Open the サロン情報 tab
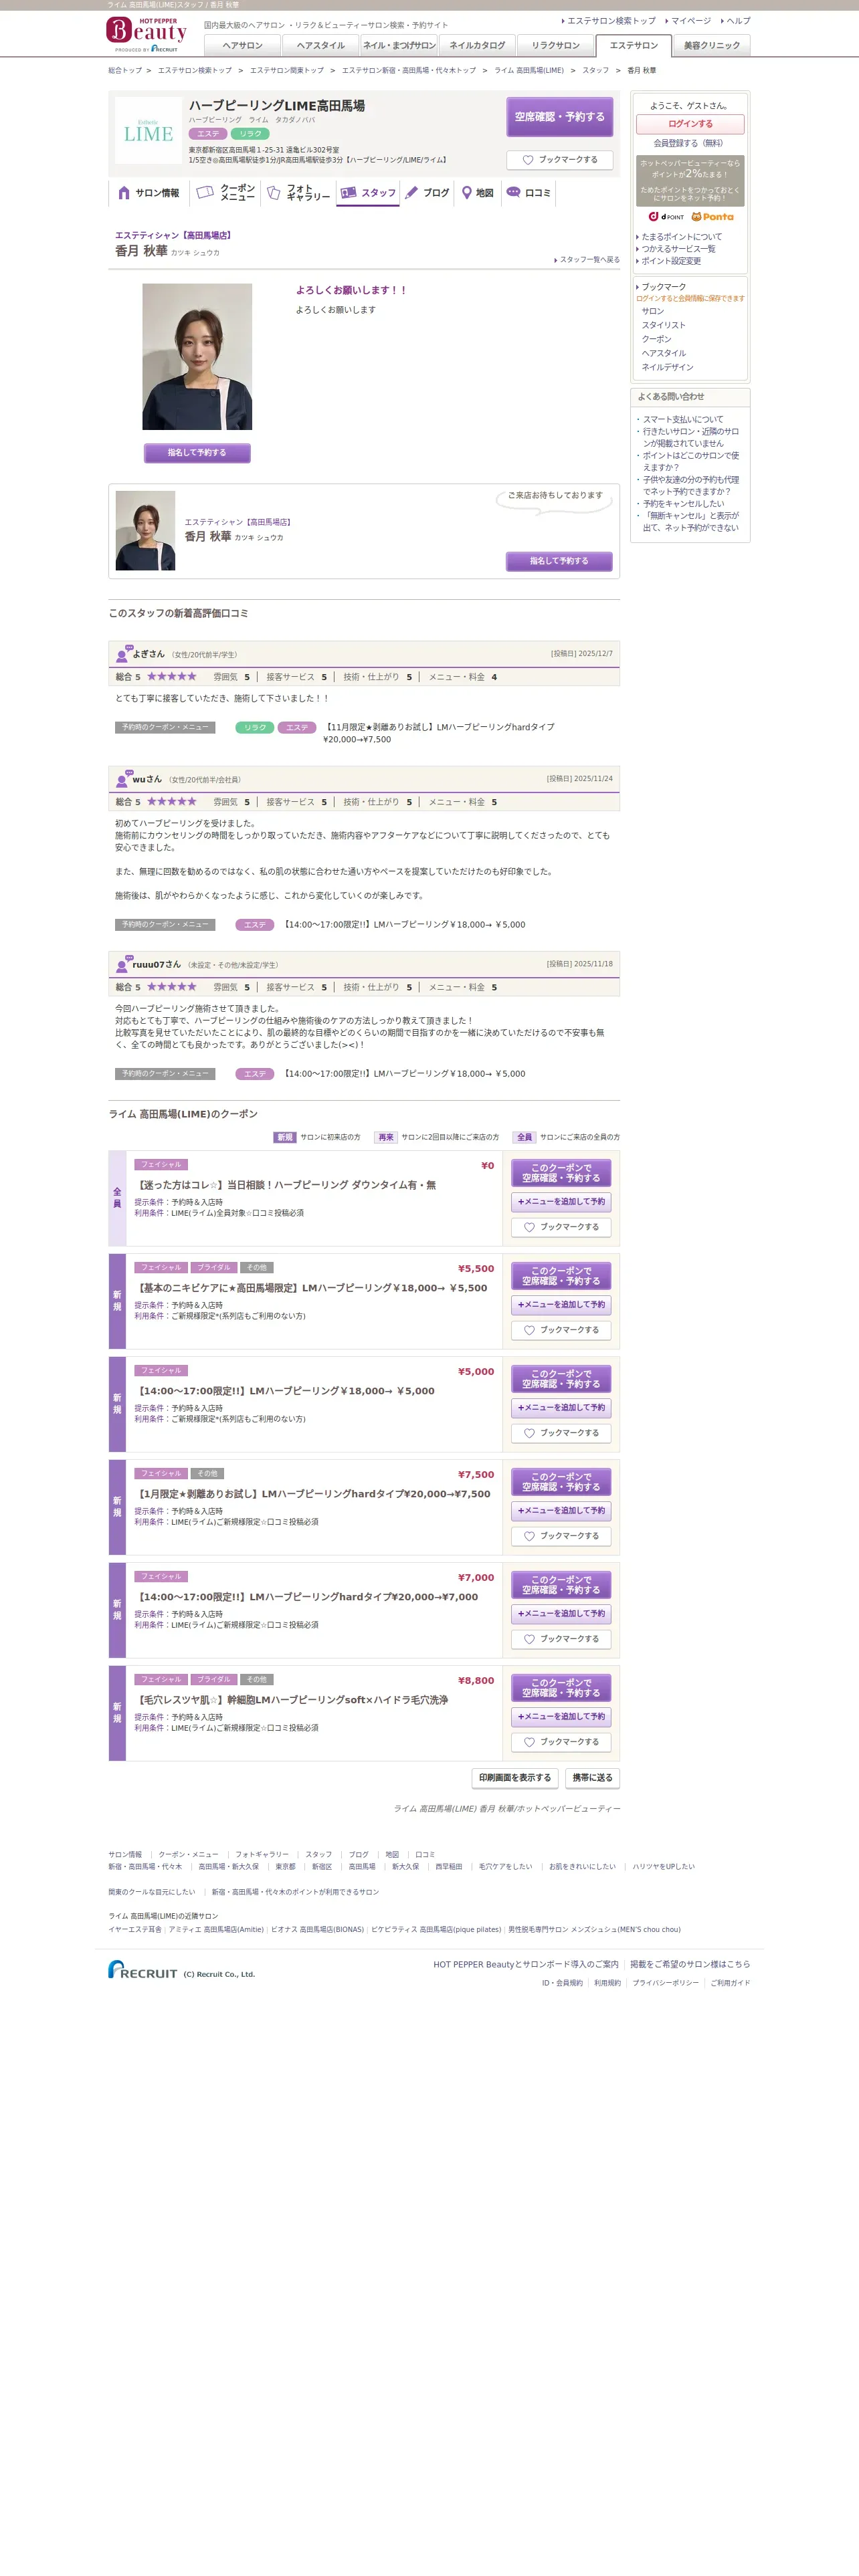 point(149,193)
